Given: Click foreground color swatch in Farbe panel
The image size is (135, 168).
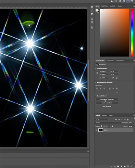Looking at the screenshot, I should [97, 10].
